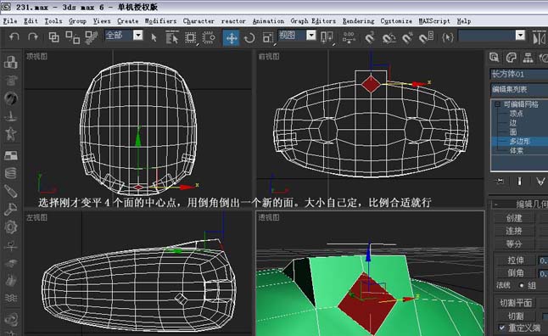Toggle the Angle Snap magnet icon
This screenshot has width=548, height=336.
tap(389, 37)
